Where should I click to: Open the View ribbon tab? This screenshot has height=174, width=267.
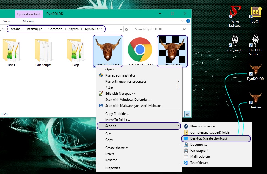coord(7,21)
